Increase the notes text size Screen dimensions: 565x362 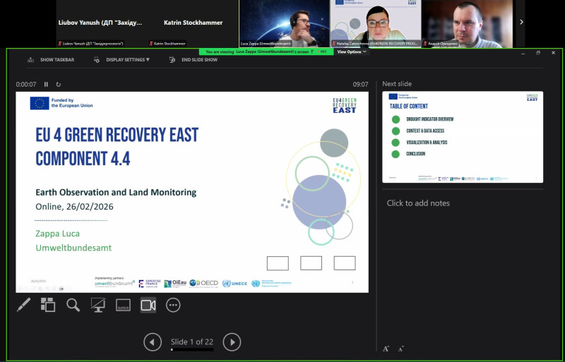(386, 349)
